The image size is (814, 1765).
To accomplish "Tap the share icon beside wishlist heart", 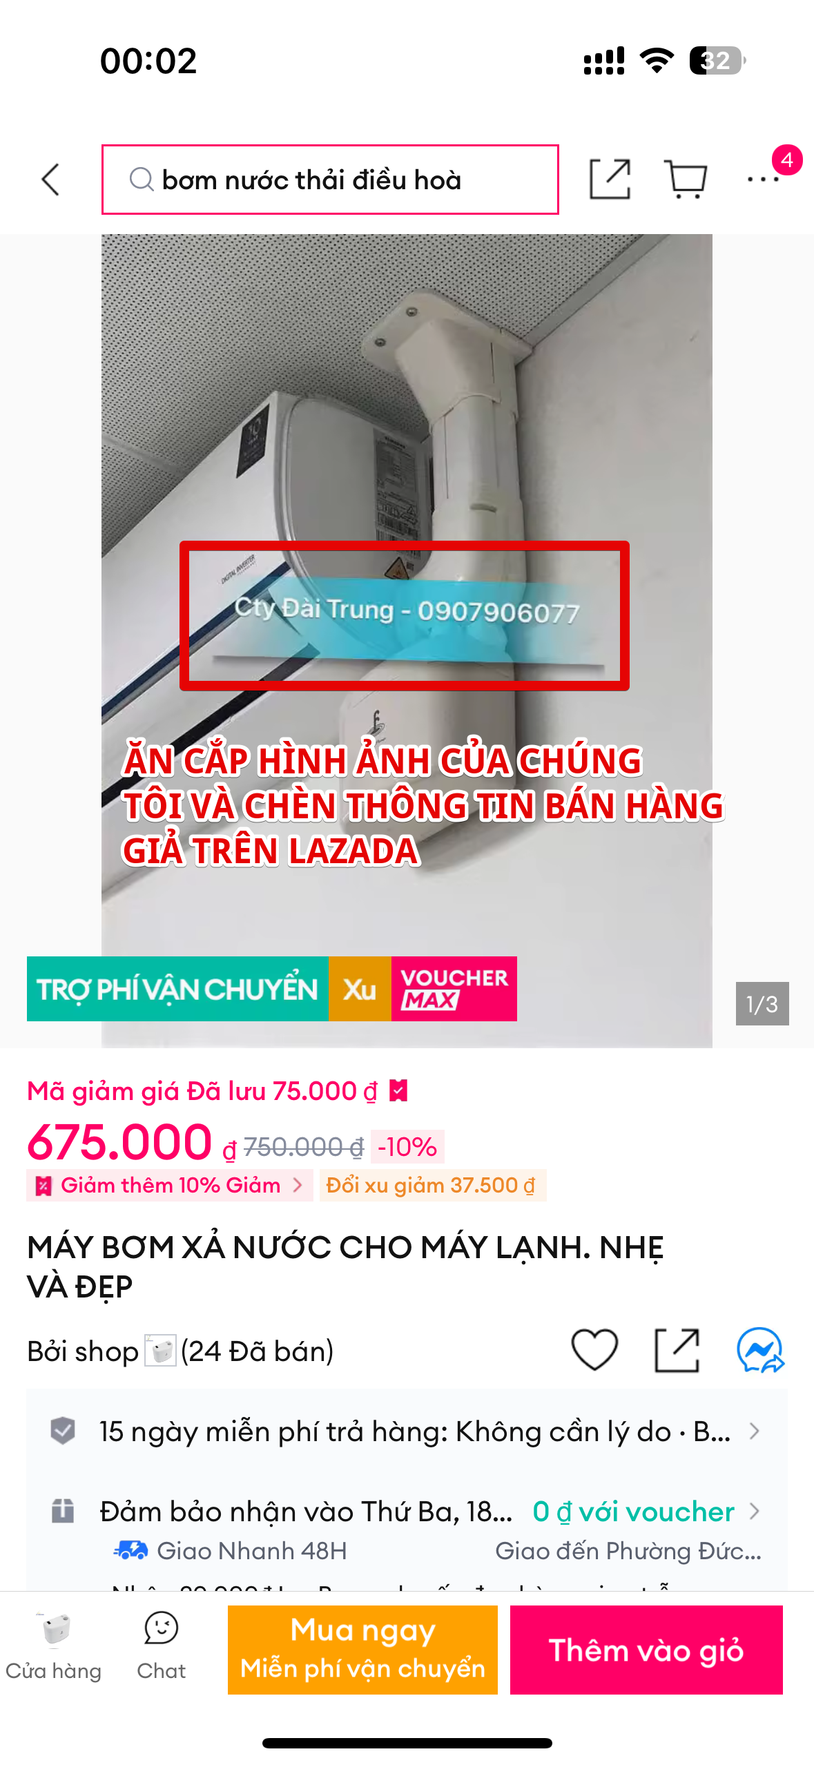I will tap(677, 1350).
